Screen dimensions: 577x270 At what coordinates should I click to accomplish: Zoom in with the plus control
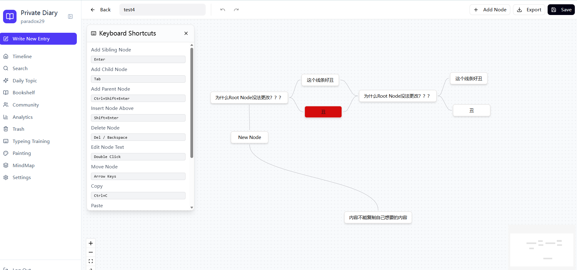click(x=91, y=243)
